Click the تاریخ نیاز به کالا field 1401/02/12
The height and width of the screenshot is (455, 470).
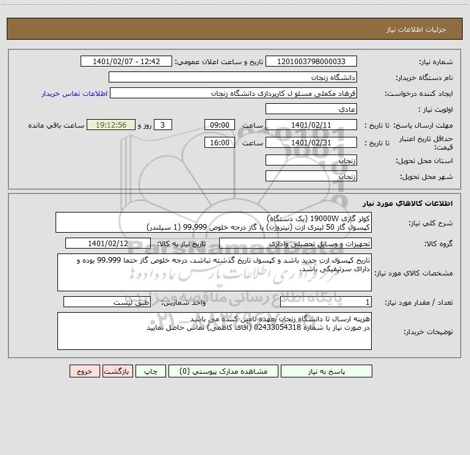[x=108, y=243]
